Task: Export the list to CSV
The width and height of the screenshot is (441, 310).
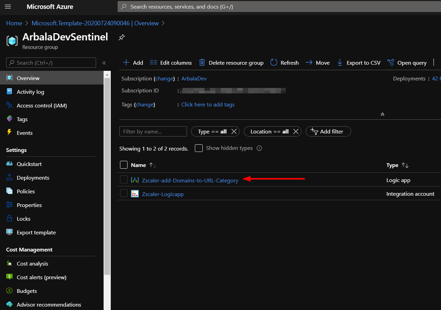Action: tap(359, 63)
